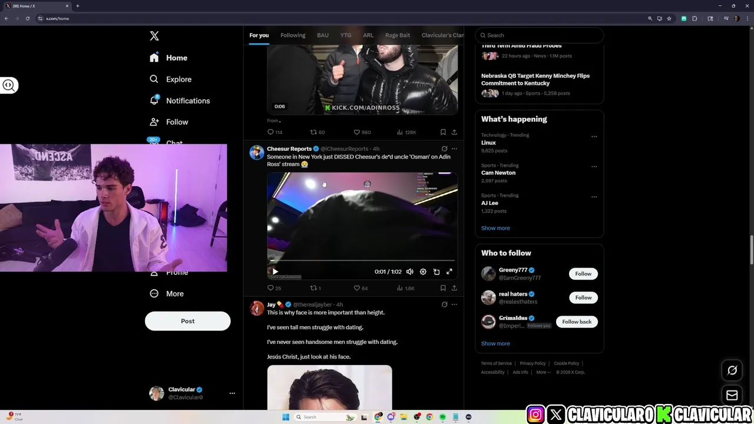Switch to the BAU tab
Image resolution: width=754 pixels, height=424 pixels.
pos(323,35)
